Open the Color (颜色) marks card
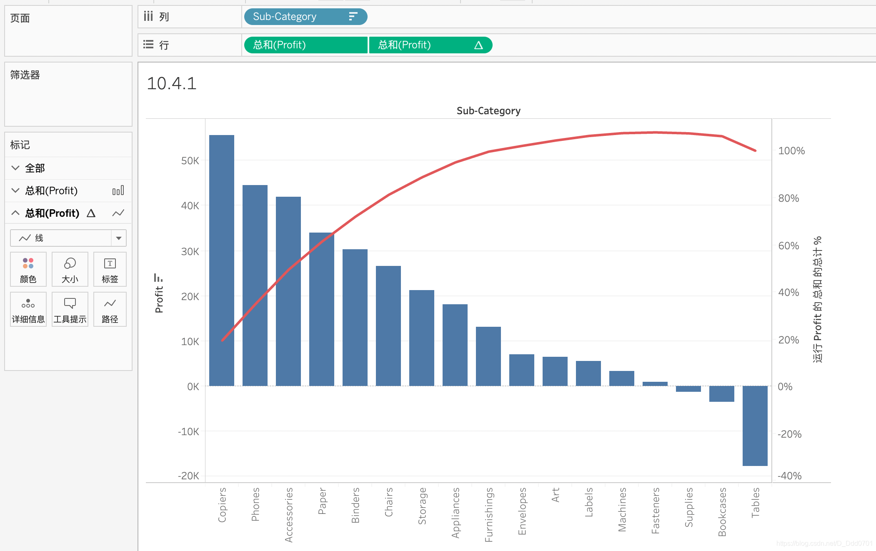 (x=28, y=269)
